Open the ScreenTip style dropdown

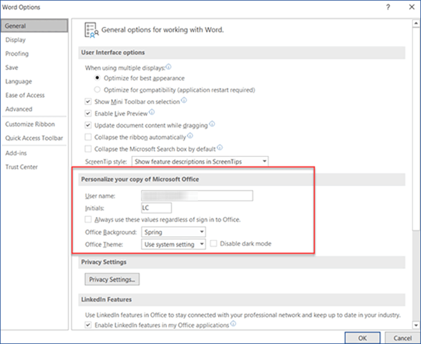200,161
